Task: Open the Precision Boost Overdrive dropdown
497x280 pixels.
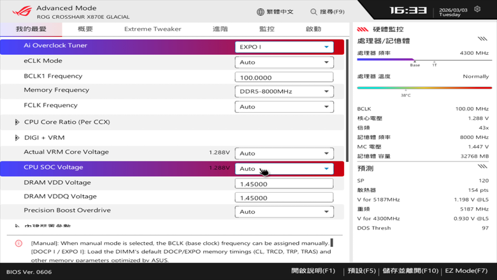Action: click(284, 212)
